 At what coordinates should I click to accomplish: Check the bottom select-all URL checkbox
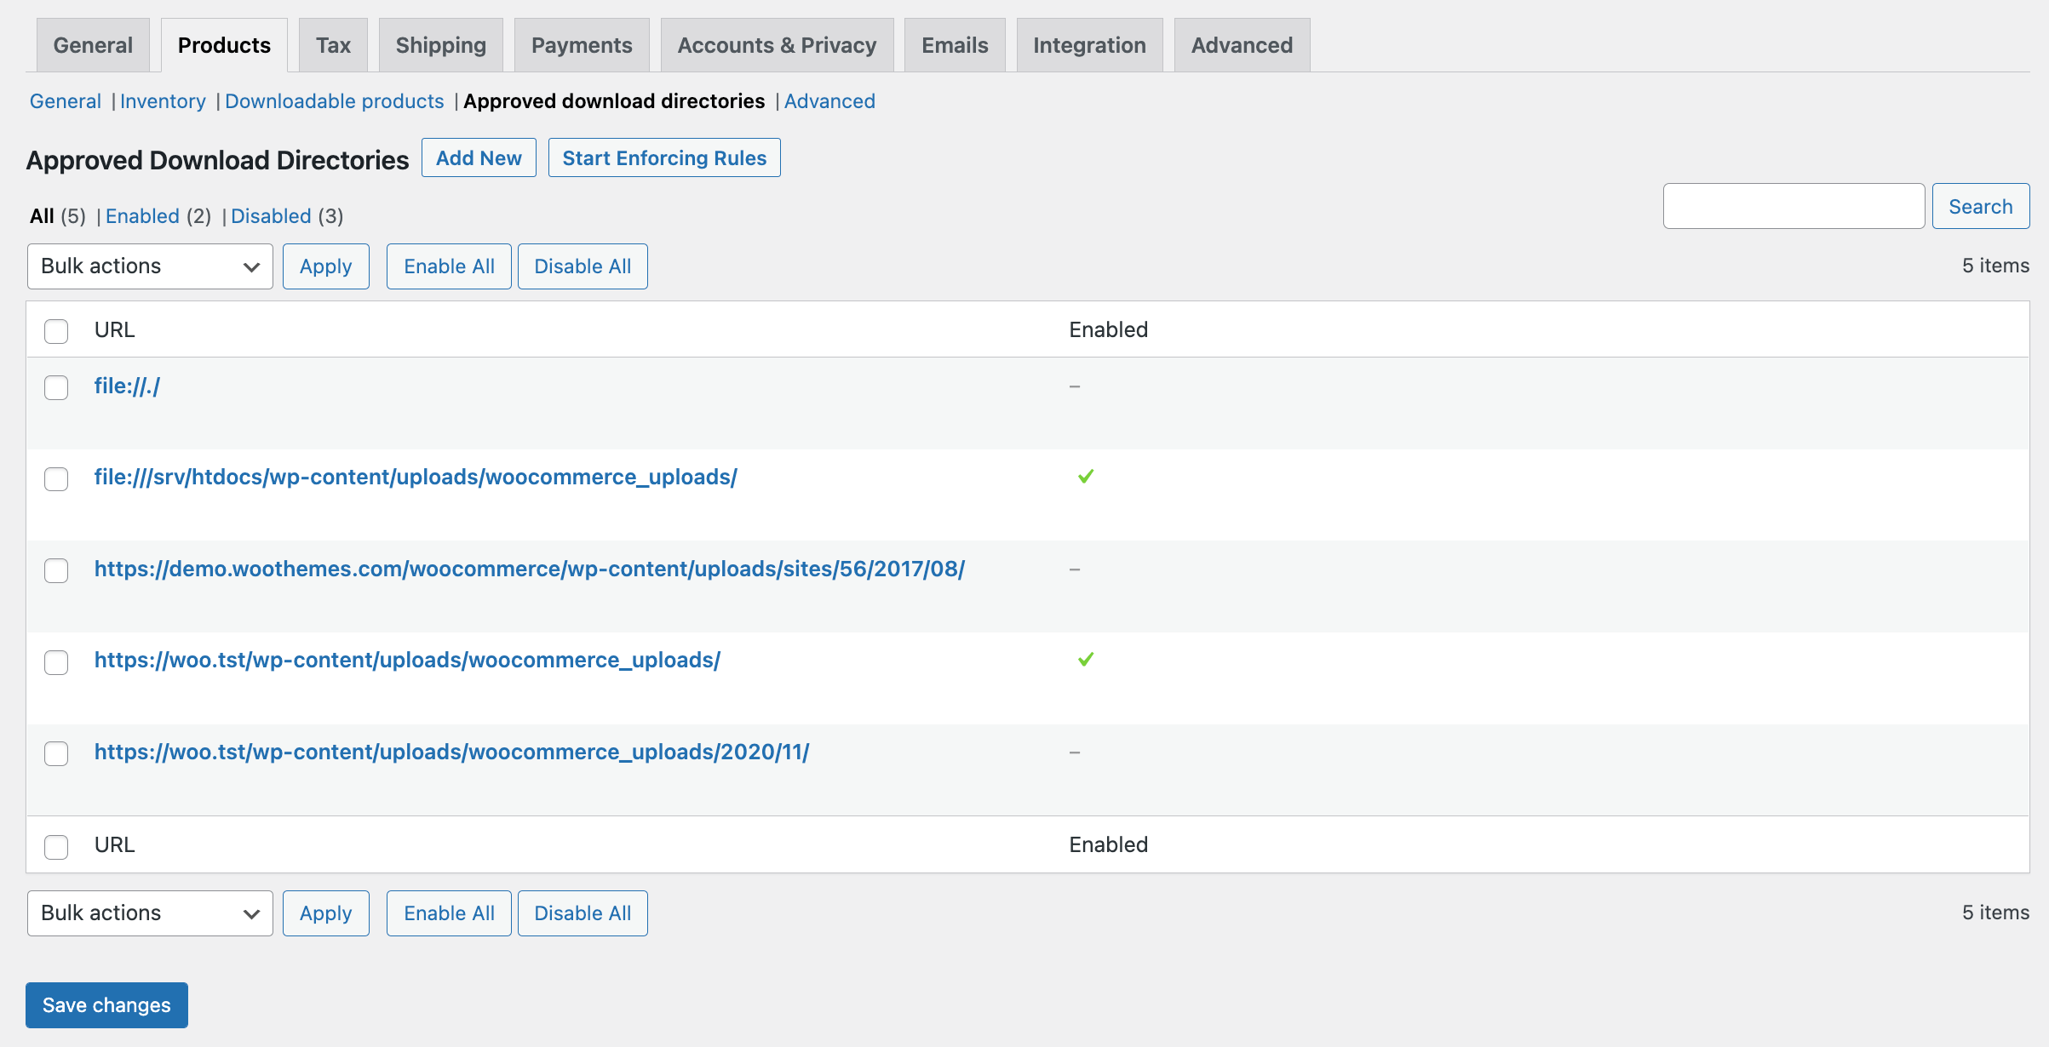56,847
